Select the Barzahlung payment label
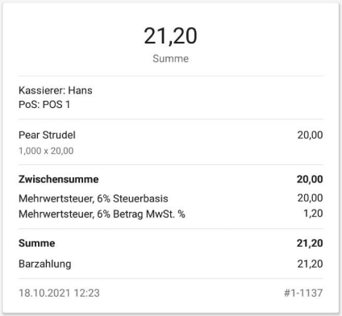Viewport: 342px width, 316px height. click(x=45, y=264)
